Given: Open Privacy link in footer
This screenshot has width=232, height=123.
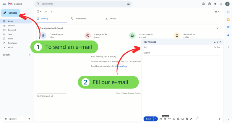Looking at the screenshot, I should [x=124, y=93].
